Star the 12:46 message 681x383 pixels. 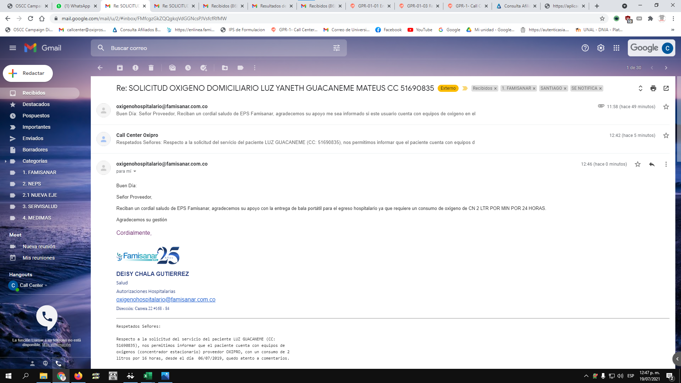point(638,164)
